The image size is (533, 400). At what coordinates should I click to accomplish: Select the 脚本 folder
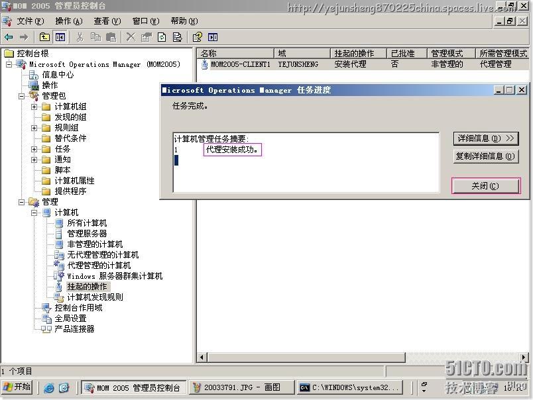(x=62, y=170)
